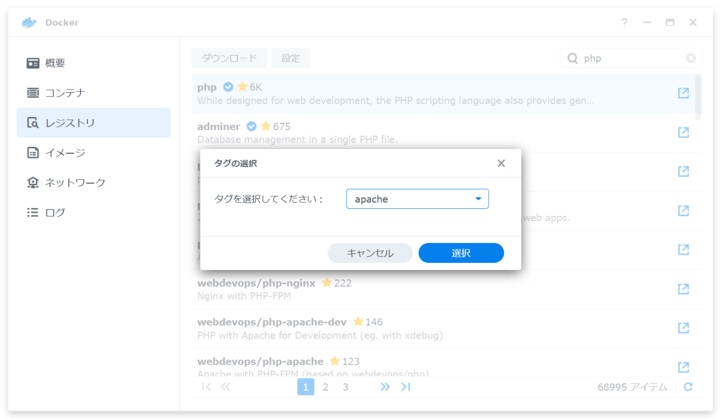Open external link for php image

683,93
